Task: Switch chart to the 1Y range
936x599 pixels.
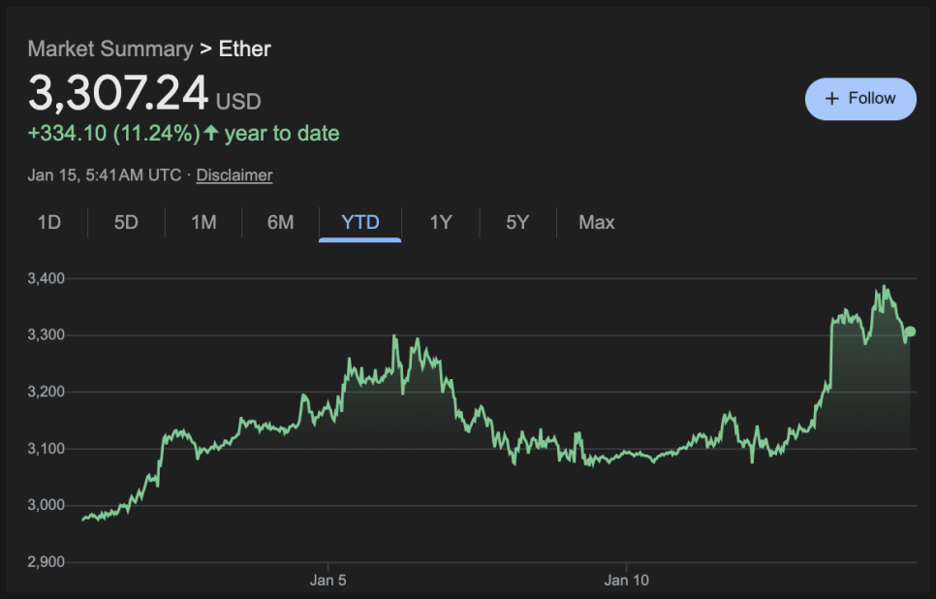Action: (441, 223)
